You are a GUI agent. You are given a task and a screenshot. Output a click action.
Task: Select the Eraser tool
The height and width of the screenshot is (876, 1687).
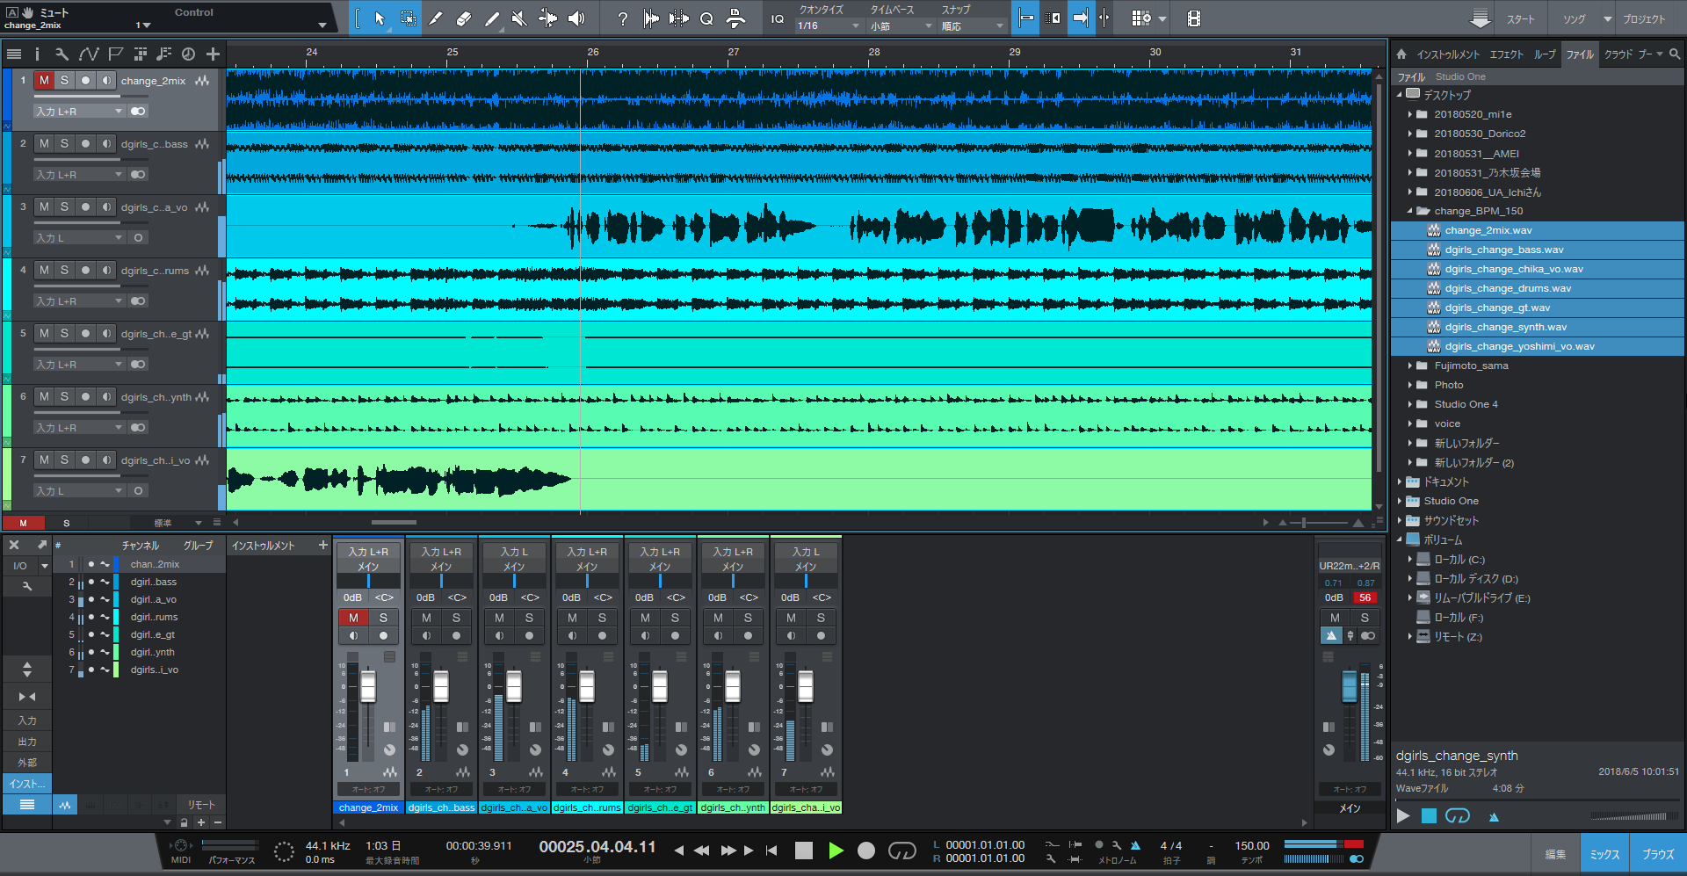(x=464, y=18)
